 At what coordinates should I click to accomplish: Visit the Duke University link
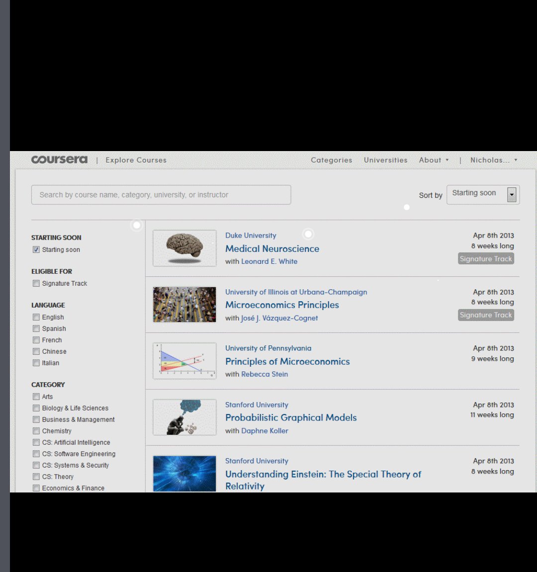pyautogui.click(x=251, y=236)
